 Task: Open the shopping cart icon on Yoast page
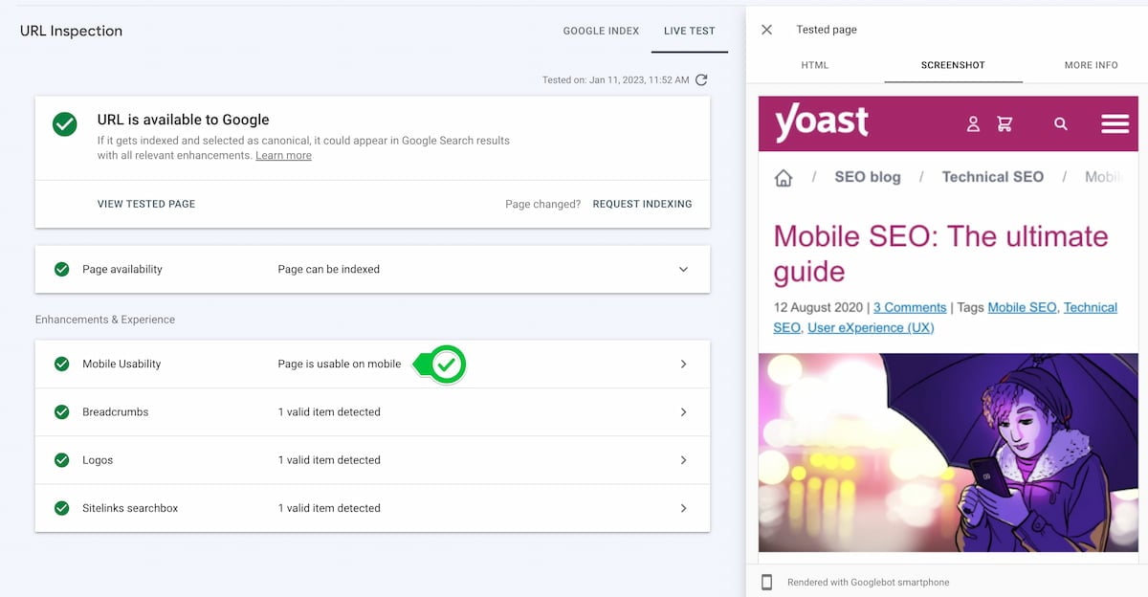click(1005, 123)
